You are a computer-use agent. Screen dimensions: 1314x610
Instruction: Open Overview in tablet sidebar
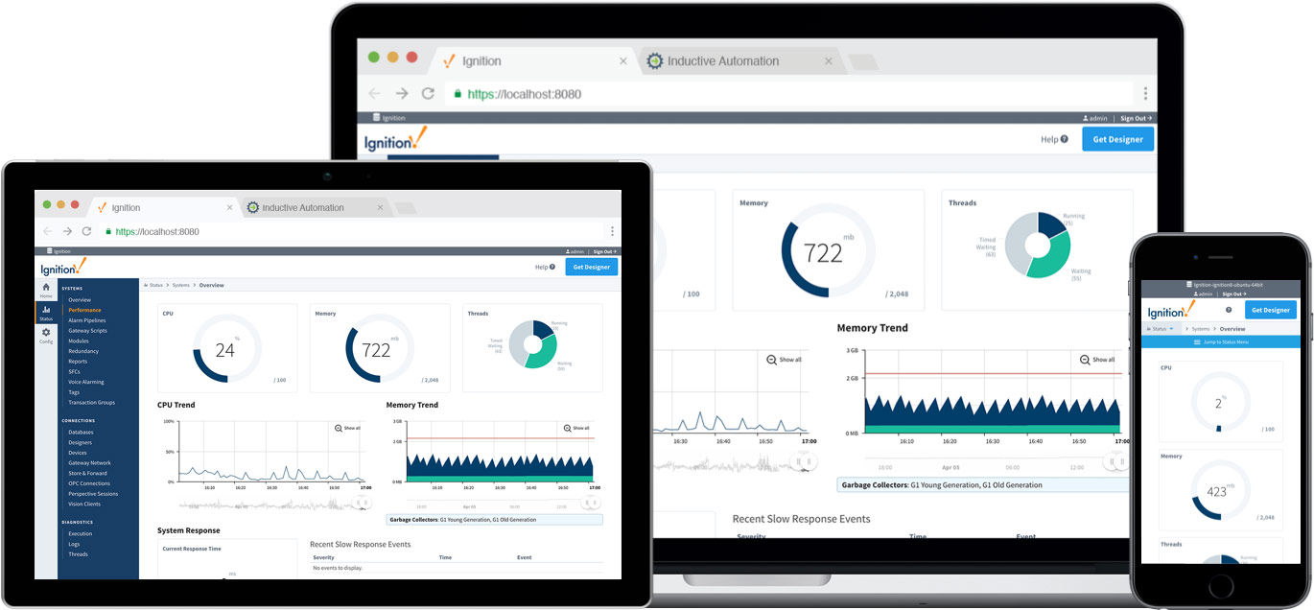(80, 299)
